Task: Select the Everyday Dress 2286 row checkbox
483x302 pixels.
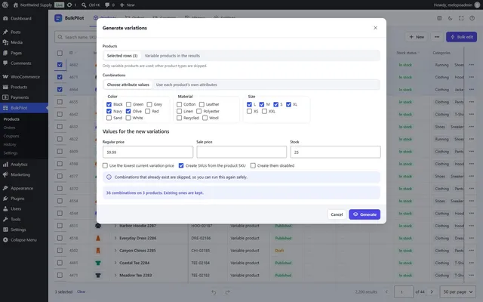Action: (60, 239)
